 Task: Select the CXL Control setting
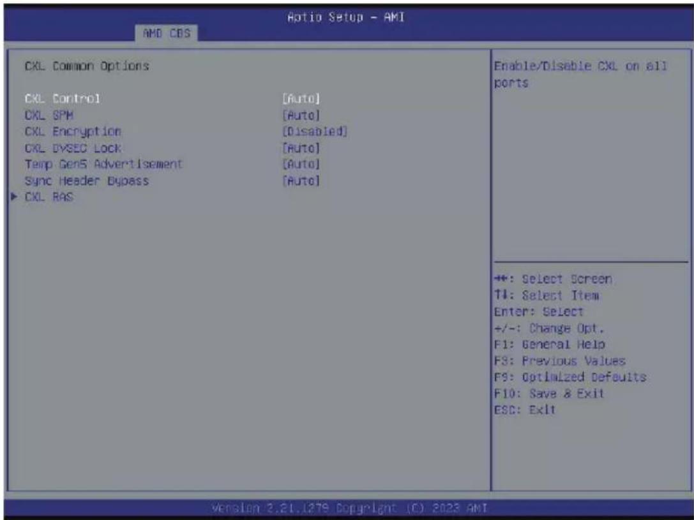tap(63, 98)
